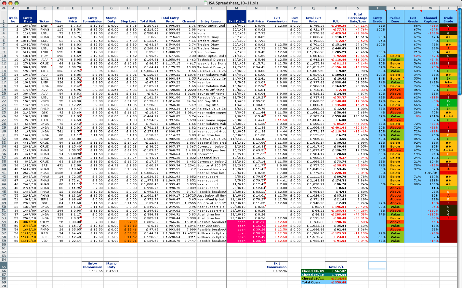
Task: Select the Exit Commission total cell £492.96
Action: [277, 271]
